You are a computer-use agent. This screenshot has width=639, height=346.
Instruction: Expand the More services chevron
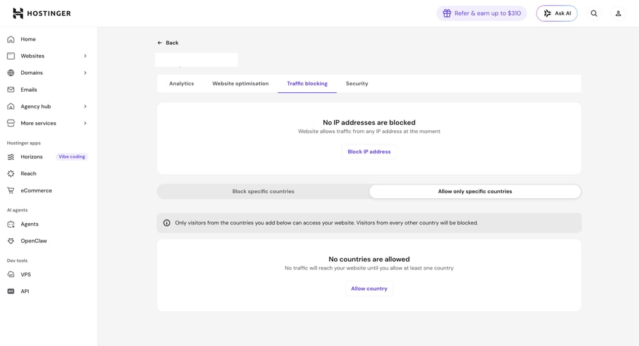(x=85, y=123)
